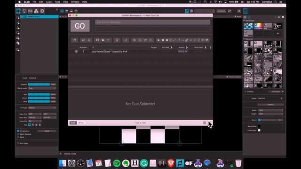Adjust the Blue channel slider

[x=39, y=101]
